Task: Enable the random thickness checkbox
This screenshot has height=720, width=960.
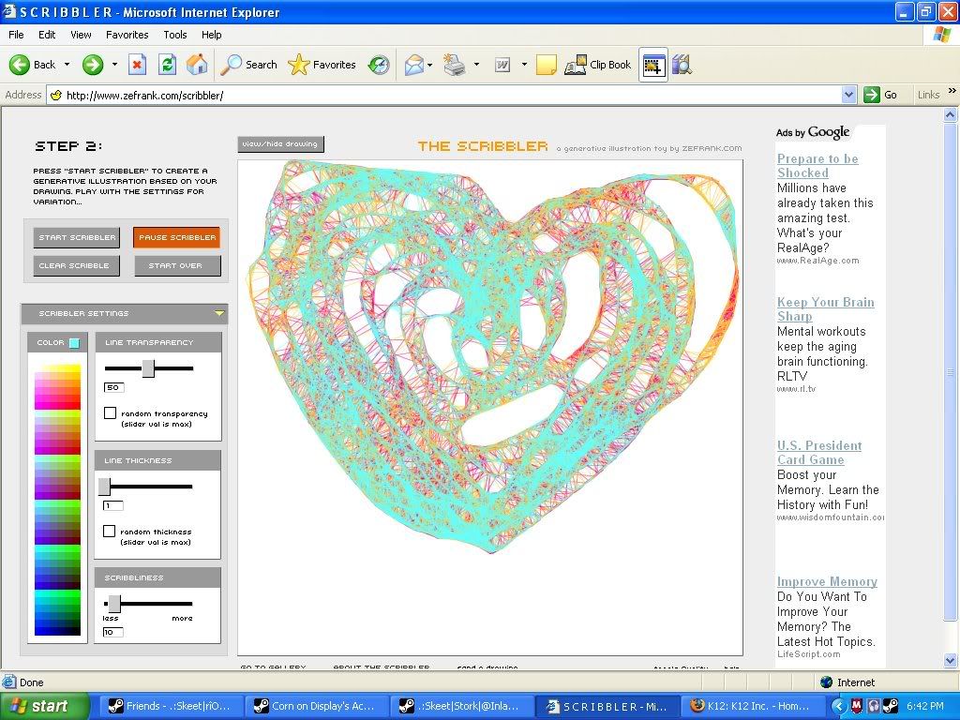Action: tap(110, 532)
